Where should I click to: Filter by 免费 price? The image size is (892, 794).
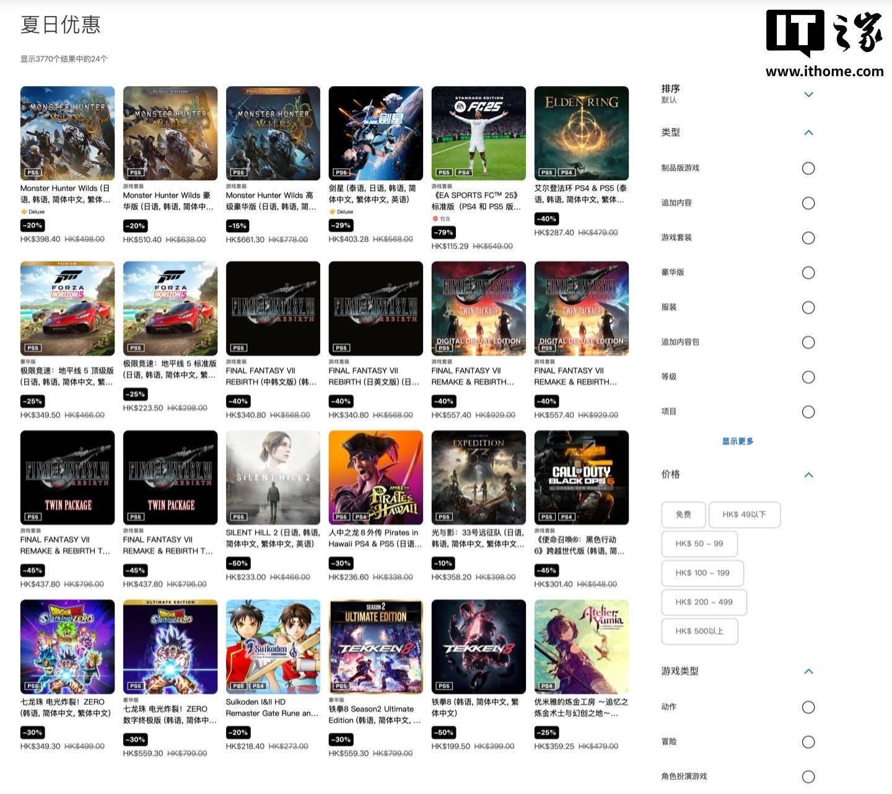coord(683,515)
